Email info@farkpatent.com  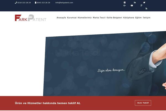[x=64, y=3]
